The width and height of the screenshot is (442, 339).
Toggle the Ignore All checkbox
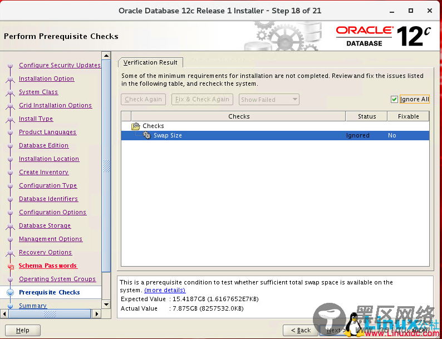click(x=394, y=99)
